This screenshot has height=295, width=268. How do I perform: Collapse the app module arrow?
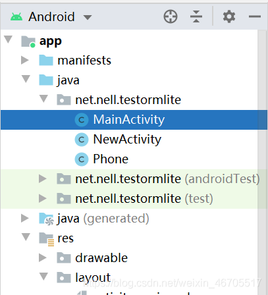click(x=9, y=40)
